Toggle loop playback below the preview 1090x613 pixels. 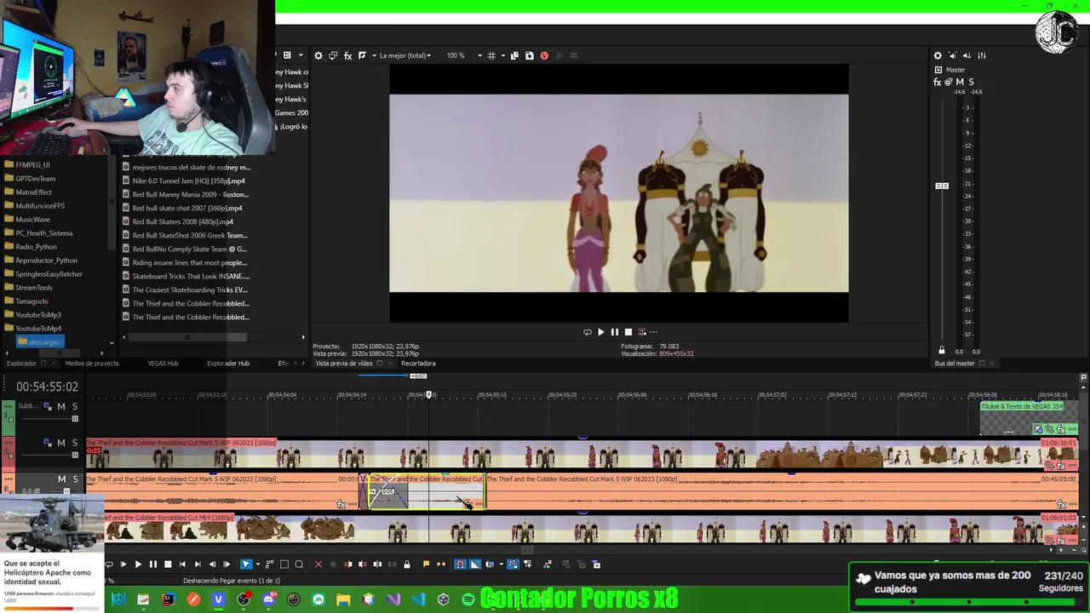click(587, 332)
